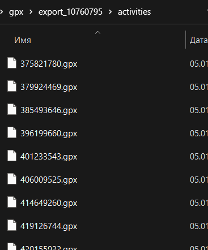Click the 401233543.gpx file icon

(x=12, y=156)
